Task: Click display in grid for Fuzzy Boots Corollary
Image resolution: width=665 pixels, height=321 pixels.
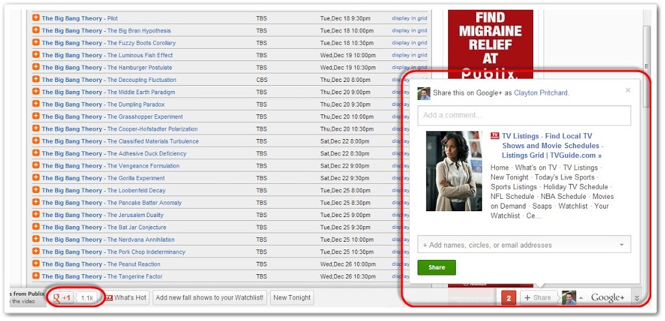Action: tap(409, 43)
